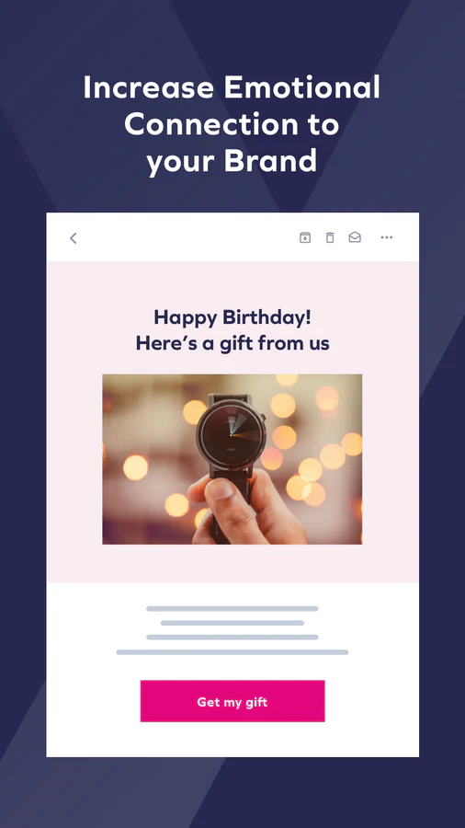Screen dimensions: 465x828
Task: Archive the email with the archive box icon
Action: pos(305,237)
